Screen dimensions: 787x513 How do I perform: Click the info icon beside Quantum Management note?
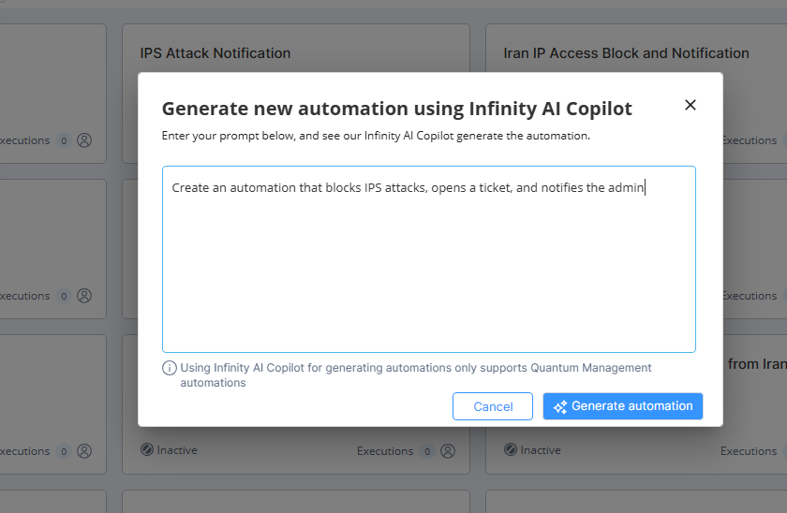pyautogui.click(x=170, y=368)
